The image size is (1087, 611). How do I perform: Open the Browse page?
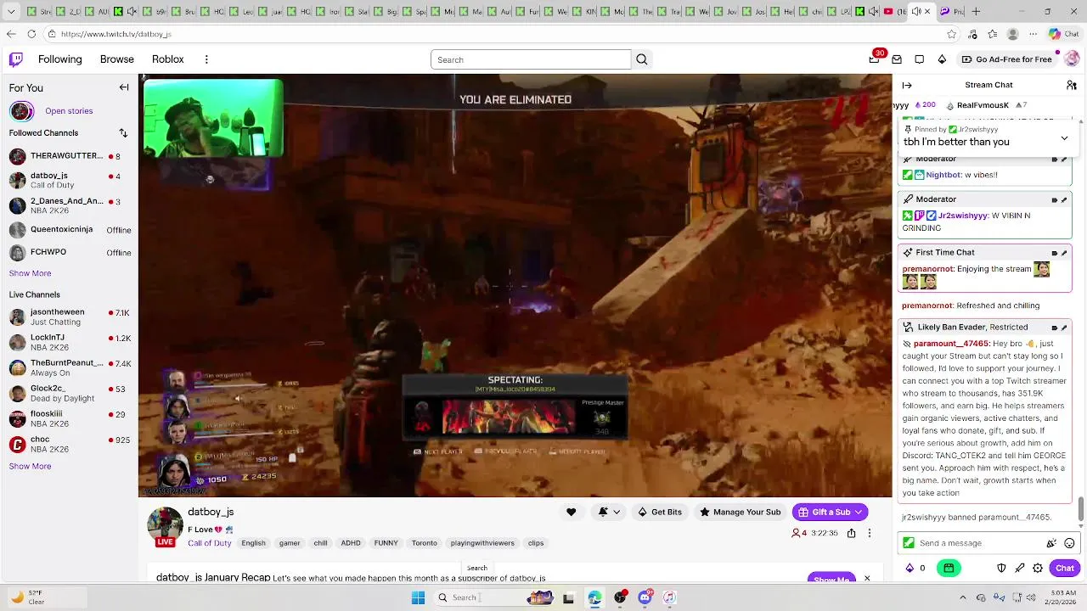117,59
